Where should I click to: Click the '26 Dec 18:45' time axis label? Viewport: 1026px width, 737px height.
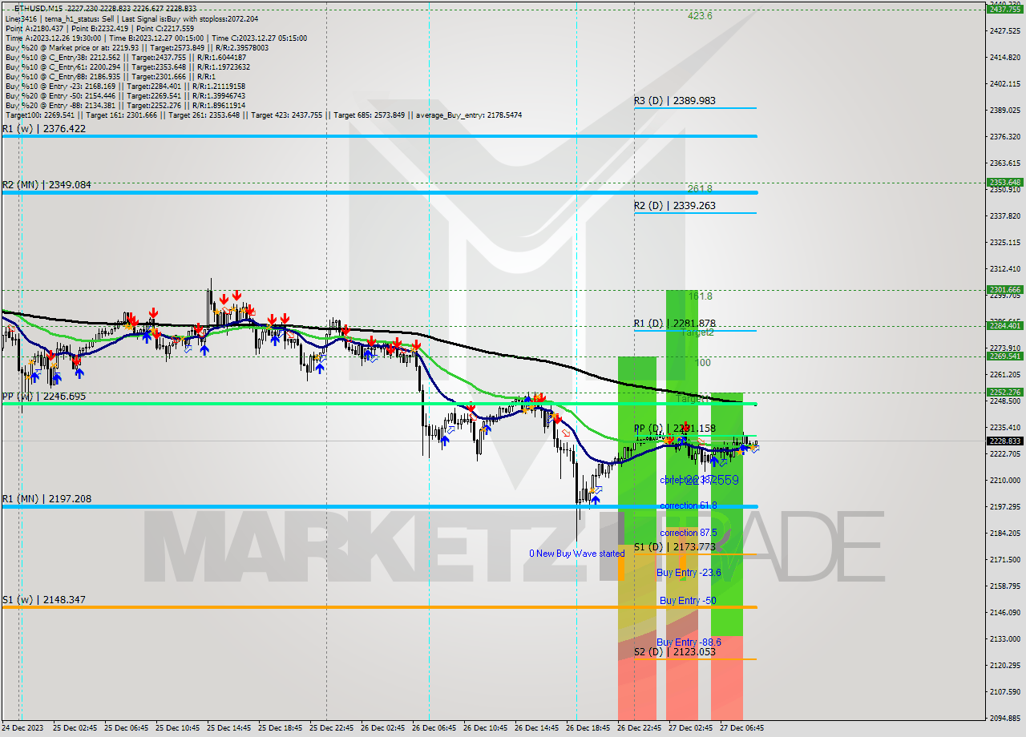pos(590,728)
